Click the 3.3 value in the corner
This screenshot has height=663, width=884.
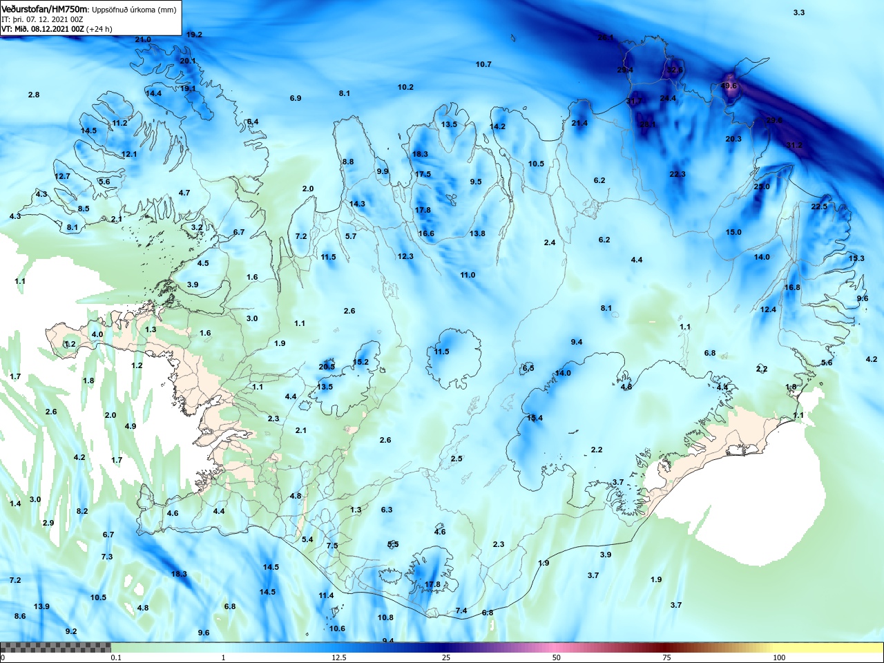click(x=799, y=12)
